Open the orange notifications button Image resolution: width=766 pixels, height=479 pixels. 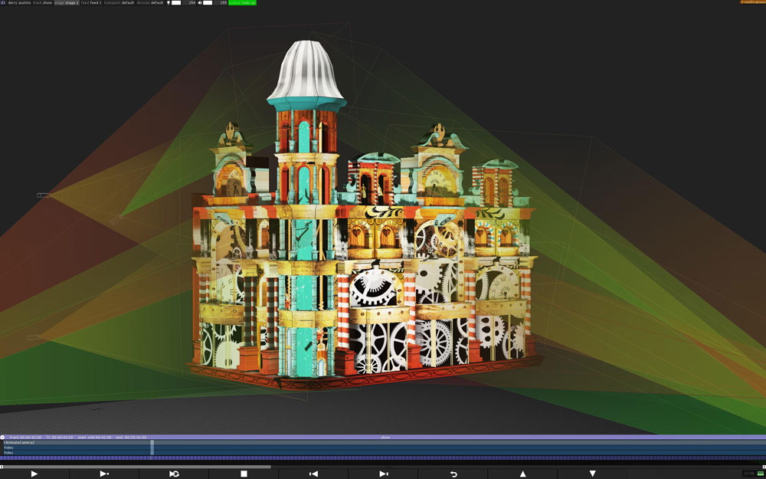(x=752, y=2)
